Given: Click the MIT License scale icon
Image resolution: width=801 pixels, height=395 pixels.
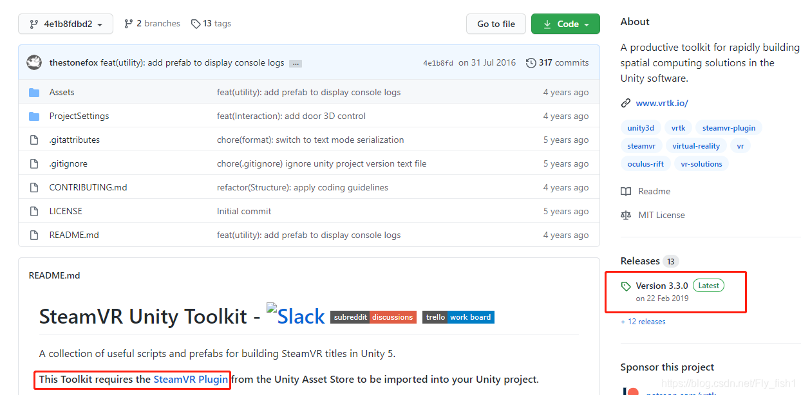Looking at the screenshot, I should [x=626, y=216].
